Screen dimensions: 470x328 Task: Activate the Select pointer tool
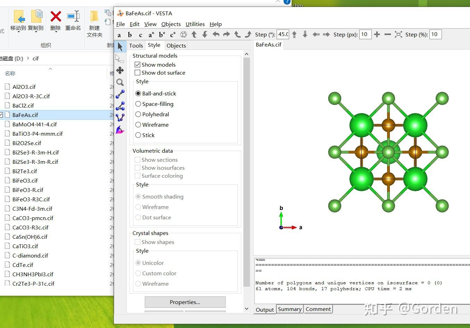tap(120, 47)
